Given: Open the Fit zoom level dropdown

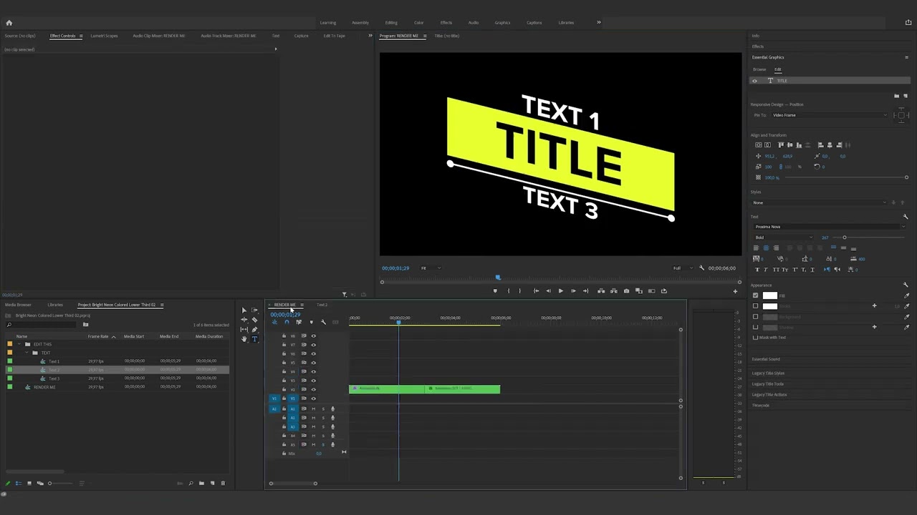Looking at the screenshot, I should [430, 268].
